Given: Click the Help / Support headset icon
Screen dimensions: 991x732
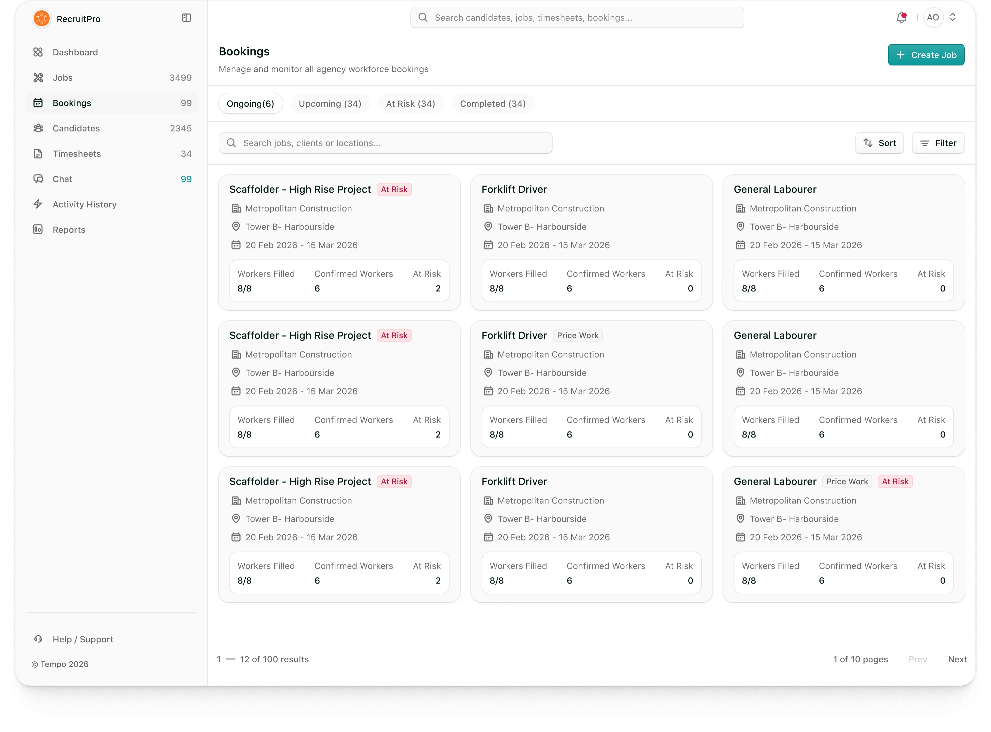Looking at the screenshot, I should [38, 639].
